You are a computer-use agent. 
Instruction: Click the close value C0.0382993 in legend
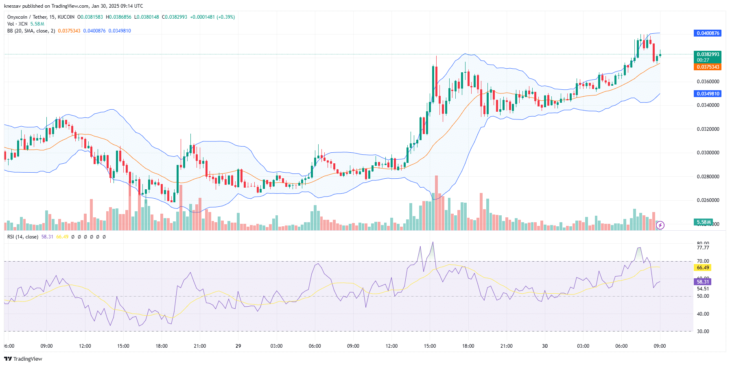coord(175,17)
